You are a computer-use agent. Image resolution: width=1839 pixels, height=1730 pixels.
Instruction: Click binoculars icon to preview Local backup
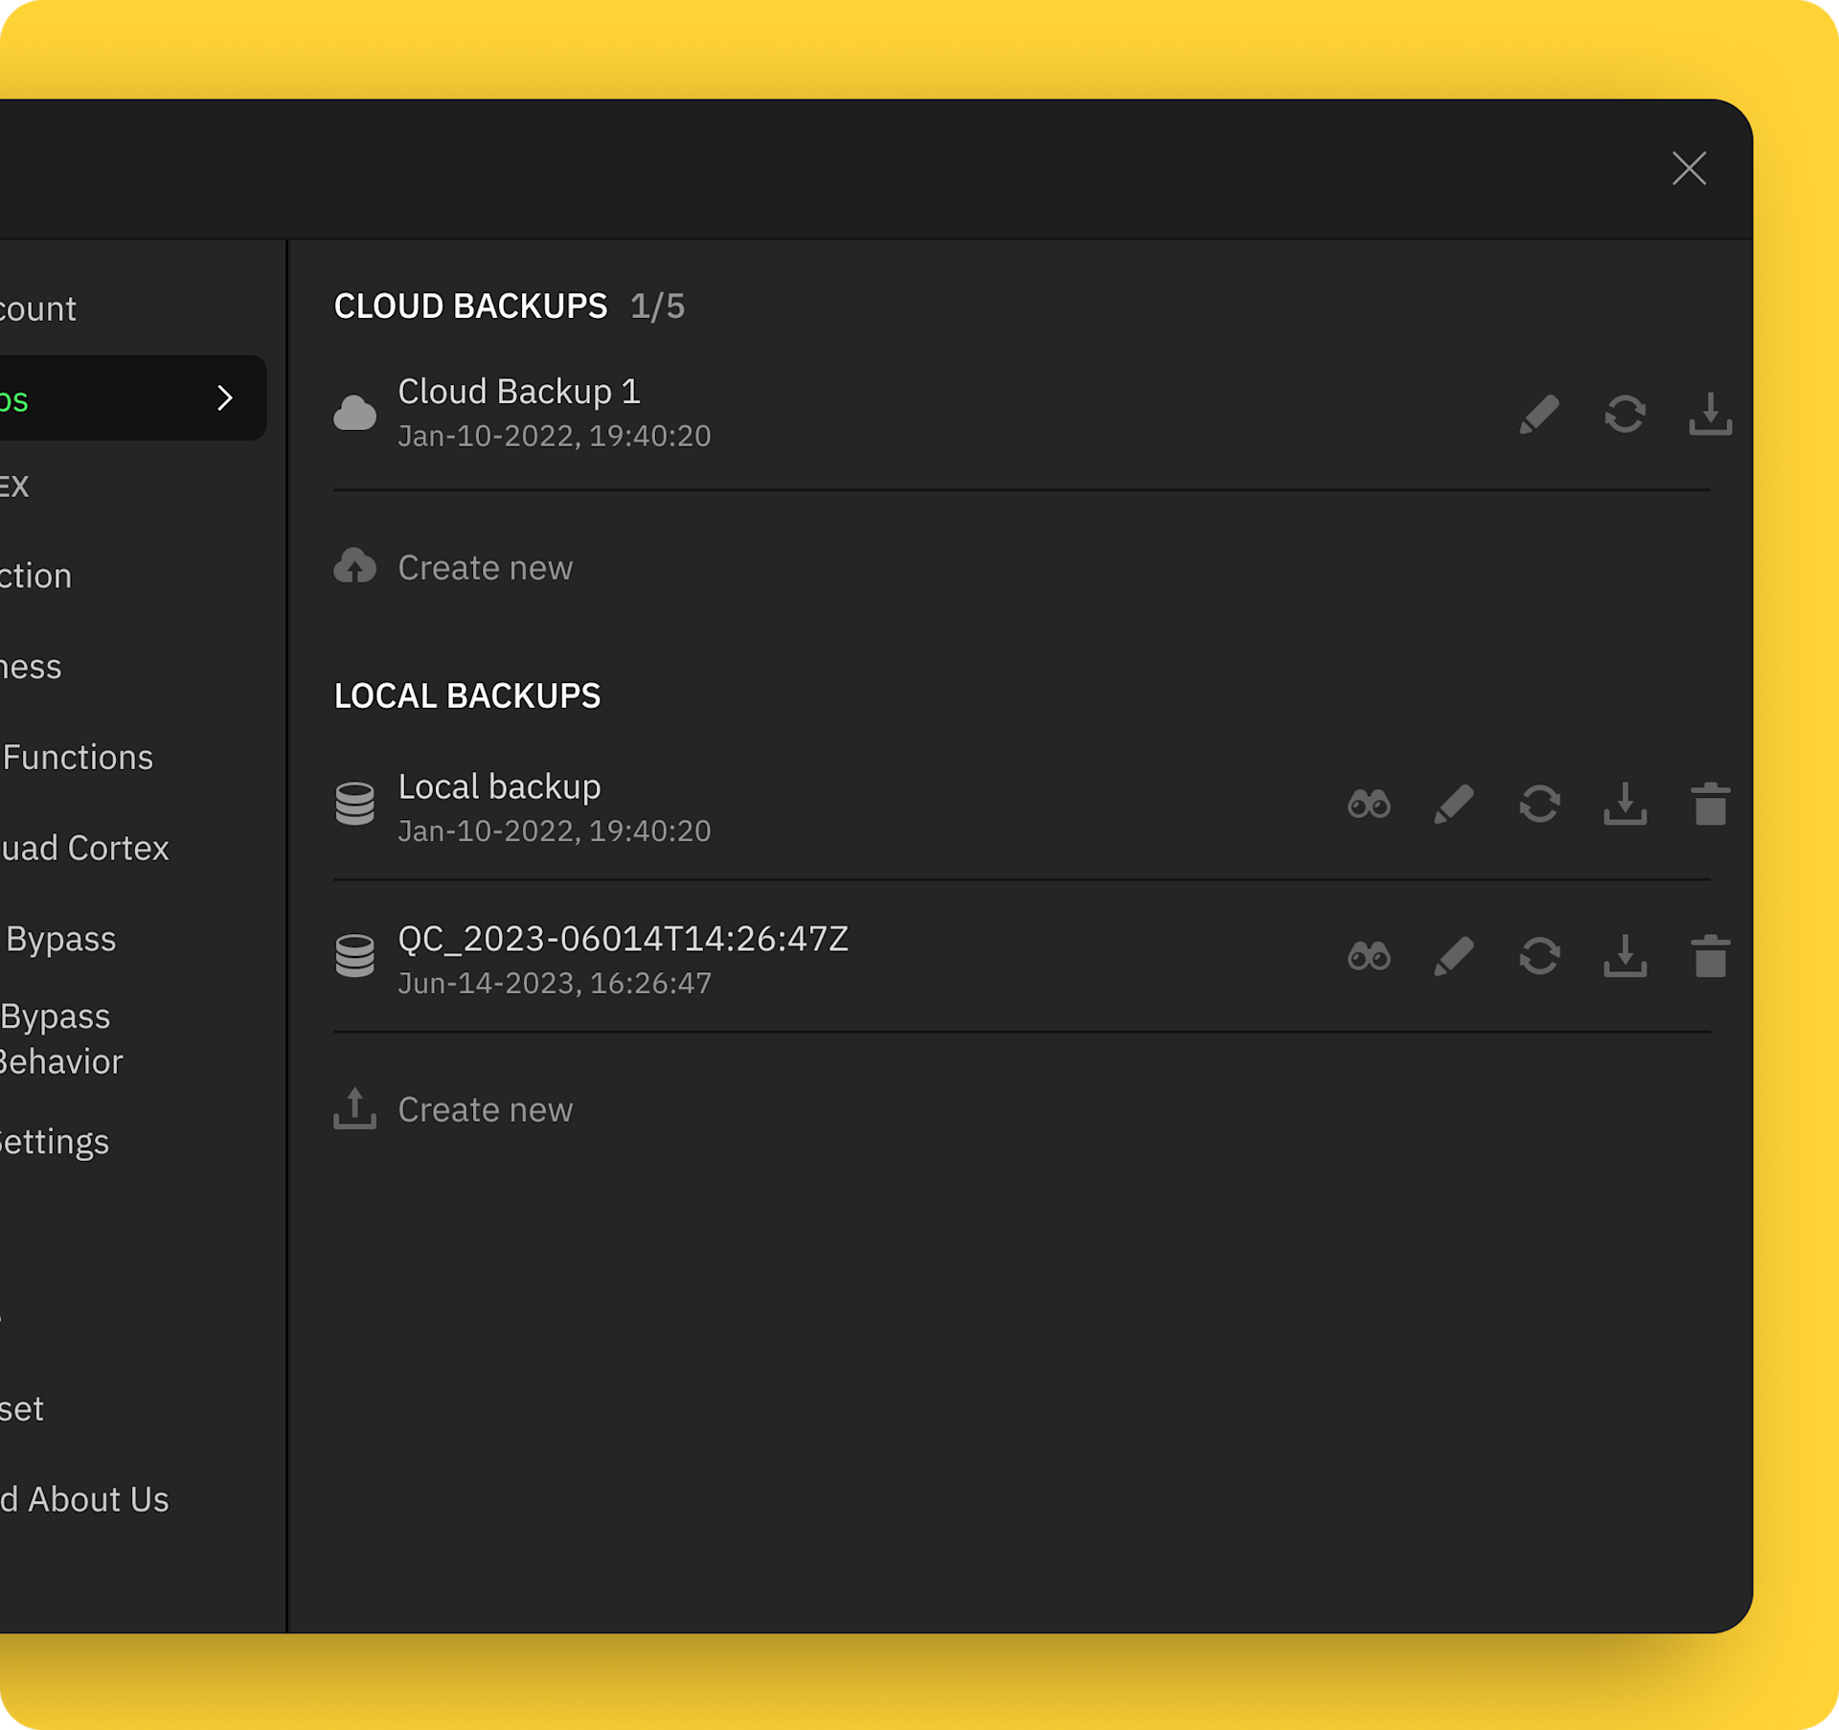coord(1369,805)
